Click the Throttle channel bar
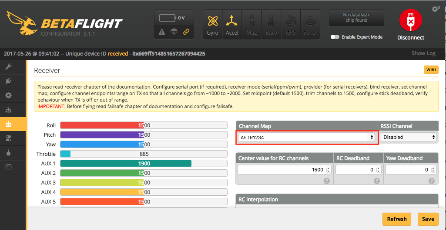The image size is (446, 230). pos(144,154)
